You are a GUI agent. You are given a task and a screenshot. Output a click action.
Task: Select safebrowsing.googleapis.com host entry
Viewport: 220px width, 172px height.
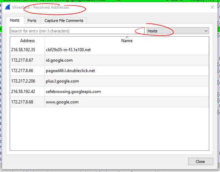tap(73, 91)
